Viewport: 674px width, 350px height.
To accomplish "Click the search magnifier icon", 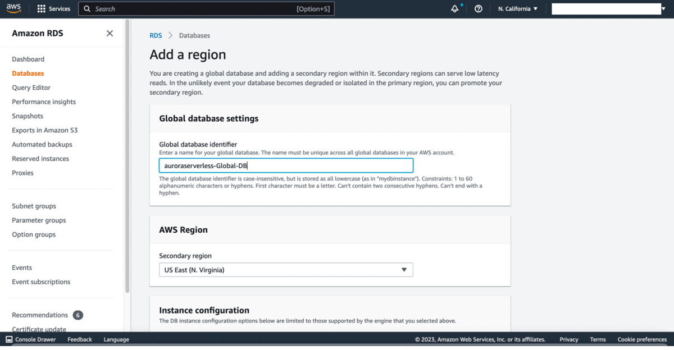I will click(87, 9).
